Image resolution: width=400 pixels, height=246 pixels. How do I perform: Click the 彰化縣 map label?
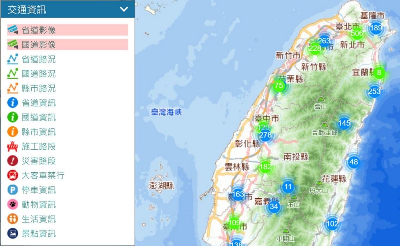point(247,143)
